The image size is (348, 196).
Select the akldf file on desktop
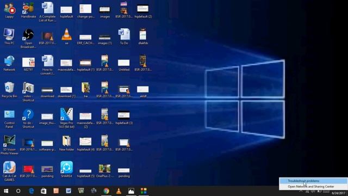click(143, 91)
